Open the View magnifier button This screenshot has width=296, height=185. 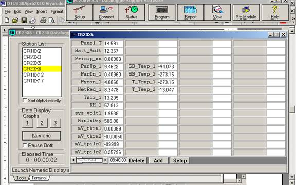[217, 12]
